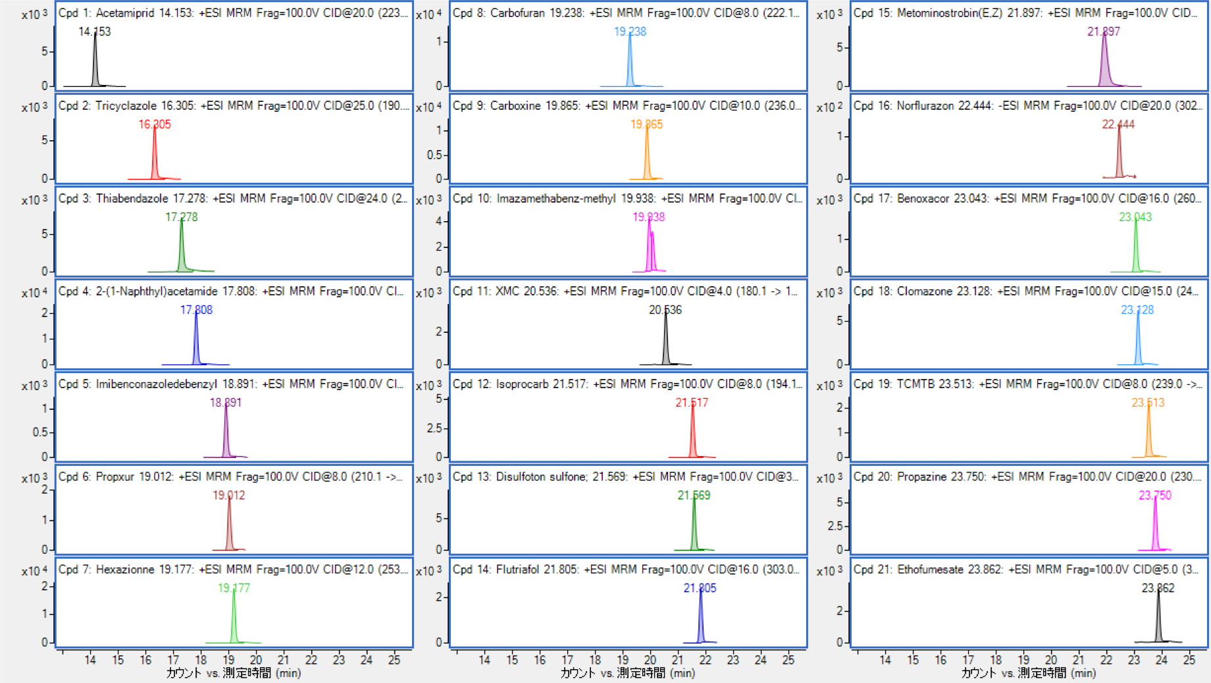Click the Cpd 21 Ethofumesate title text
The height and width of the screenshot is (683, 1211).
click(x=1026, y=570)
